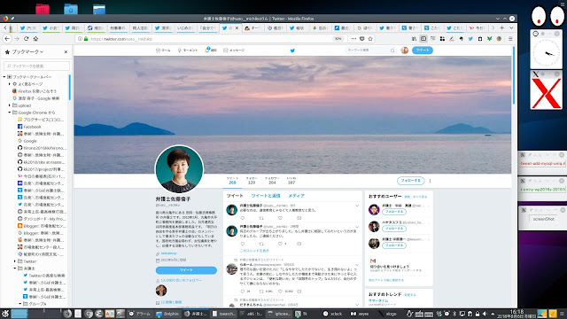Image resolution: width=567 pixels, height=319 pixels.
Task: Open the account avatar menu in Twitter header
Action: click(404, 51)
